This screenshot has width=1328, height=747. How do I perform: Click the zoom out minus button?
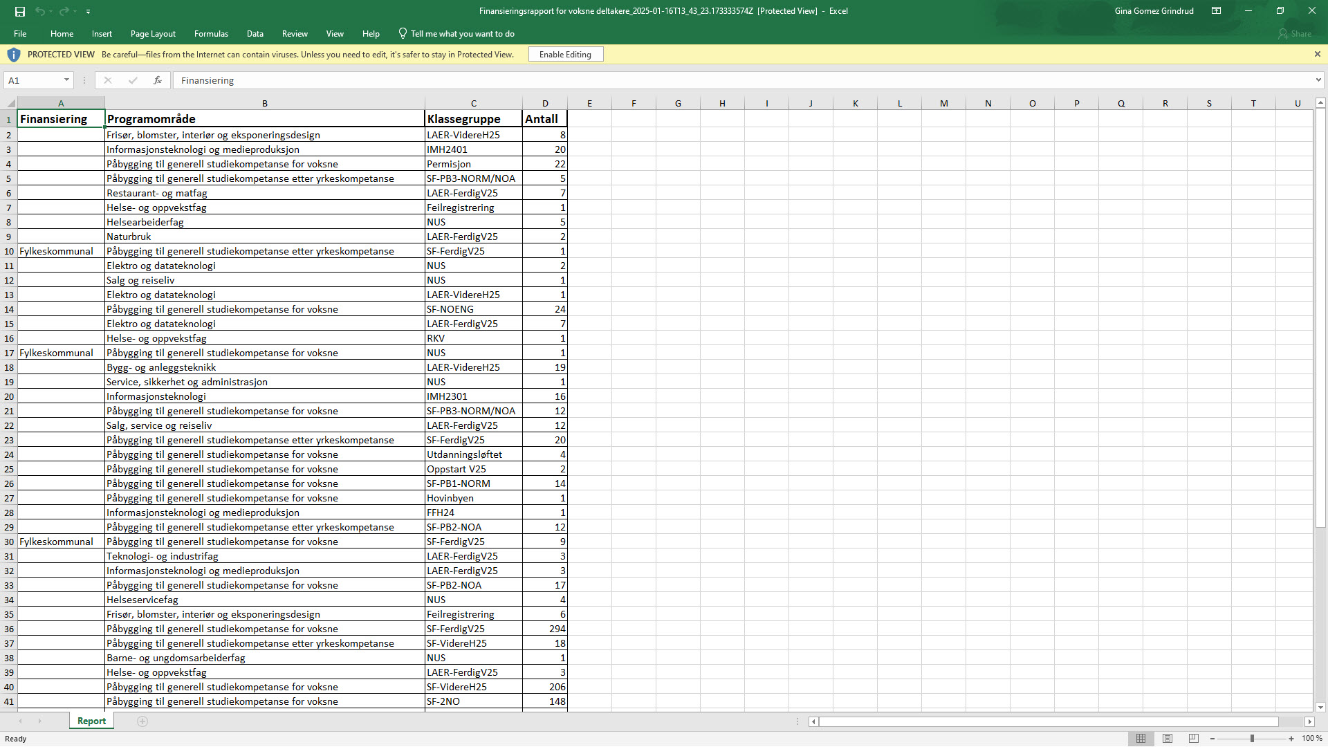click(1212, 739)
